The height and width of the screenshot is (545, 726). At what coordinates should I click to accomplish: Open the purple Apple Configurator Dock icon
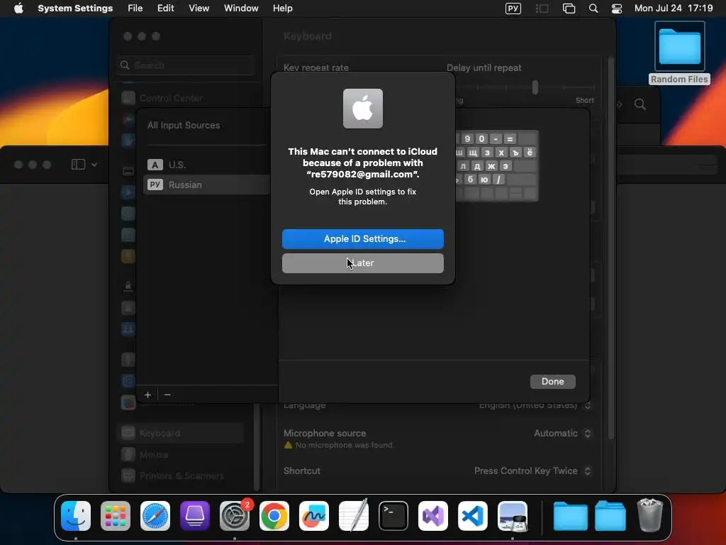click(x=194, y=516)
